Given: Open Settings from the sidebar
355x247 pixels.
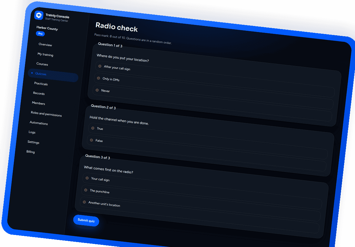Looking at the screenshot, I should tap(33, 142).
